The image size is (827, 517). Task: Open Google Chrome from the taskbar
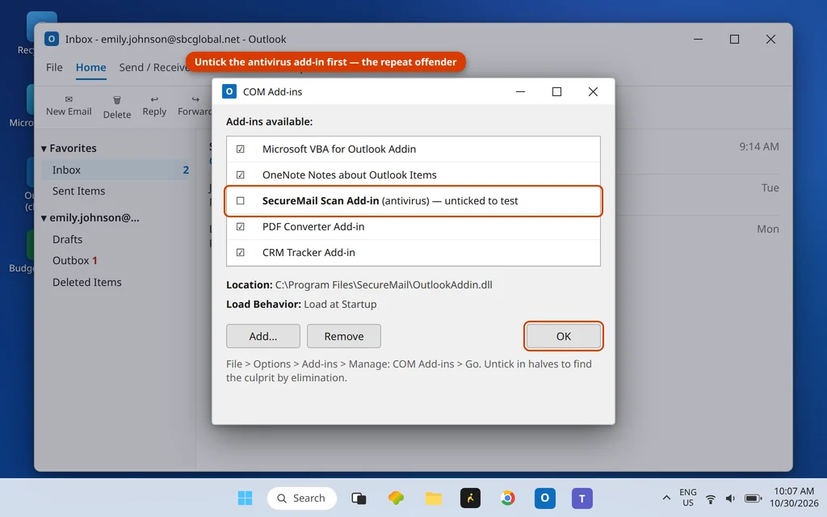508,498
